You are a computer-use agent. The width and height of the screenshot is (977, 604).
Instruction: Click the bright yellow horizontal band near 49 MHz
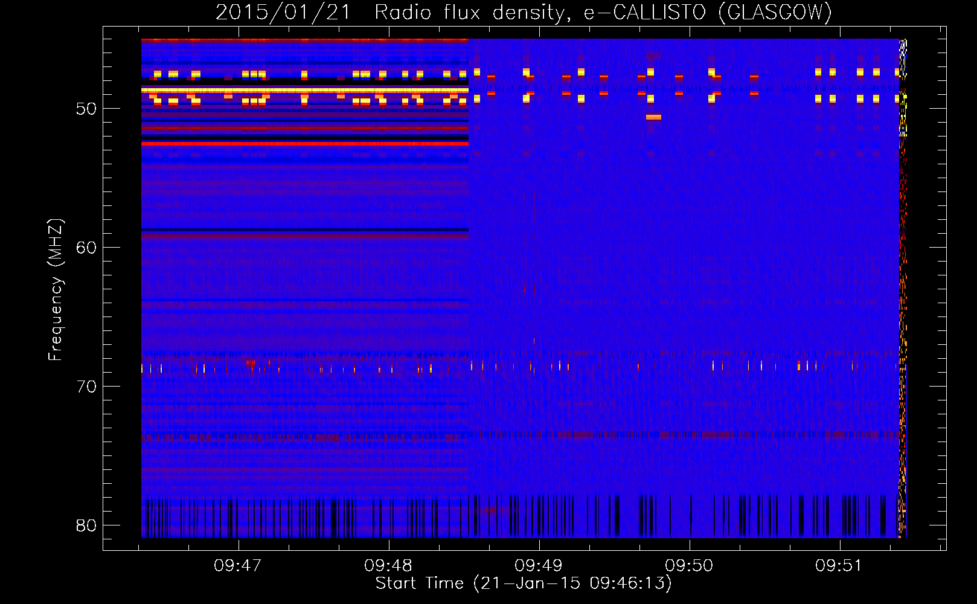pyautogui.click(x=304, y=90)
